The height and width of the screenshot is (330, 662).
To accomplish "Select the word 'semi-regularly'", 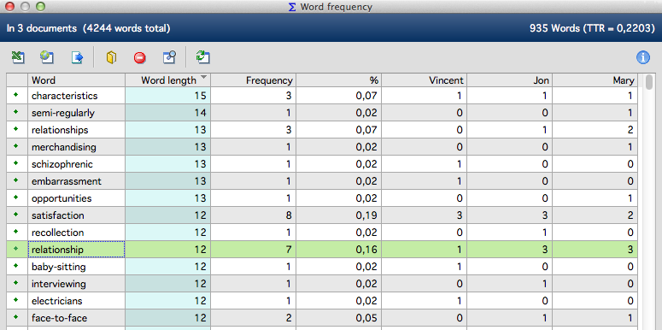I will [63, 113].
